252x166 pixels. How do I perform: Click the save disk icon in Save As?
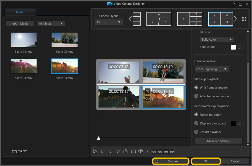pos(156,161)
